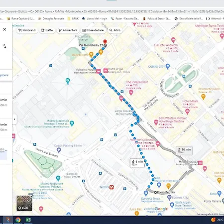Viewport: 224px width, 224px height.
Task: Click the Euronet ATM marker
Action: click(169, 198)
